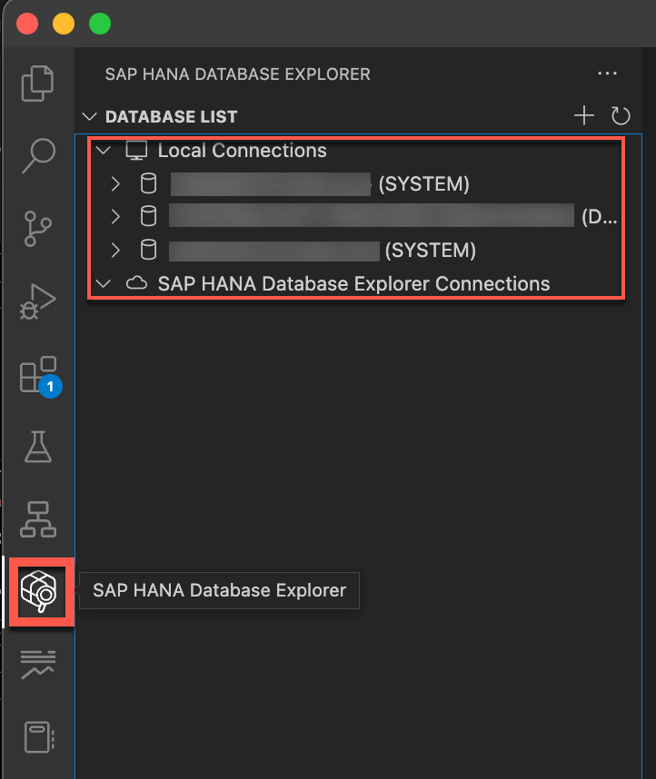The image size is (656, 779).
Task: Open the line chart activity icon
Action: point(38,665)
